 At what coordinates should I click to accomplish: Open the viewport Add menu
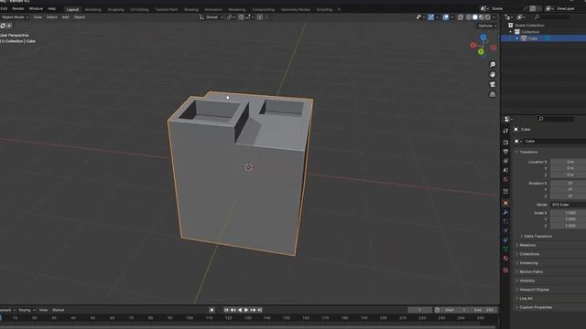point(65,17)
